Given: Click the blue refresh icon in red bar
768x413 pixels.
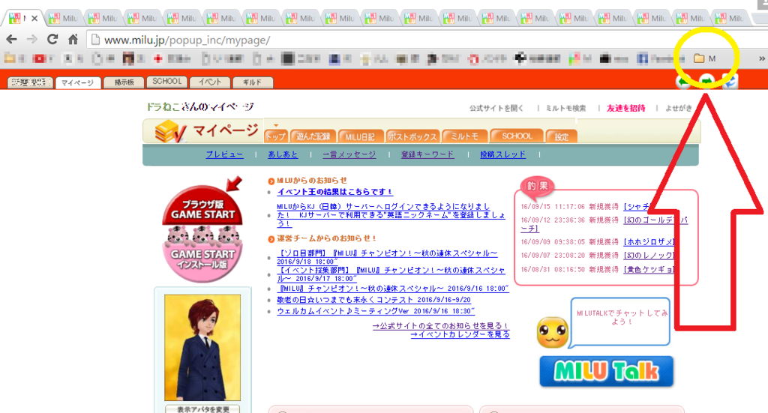Looking at the screenshot, I should click(x=729, y=81).
